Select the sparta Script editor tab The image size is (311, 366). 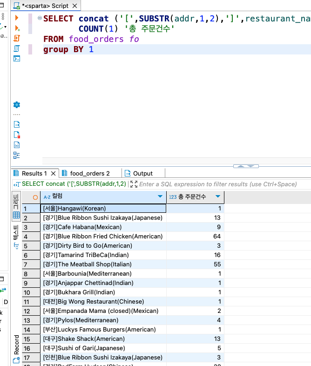point(45,6)
